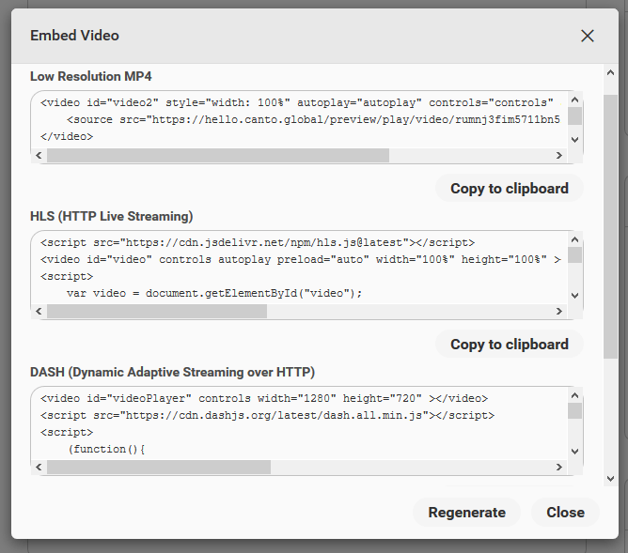This screenshot has width=628, height=553.
Task: Click the Regenerate button
Action: click(x=466, y=513)
